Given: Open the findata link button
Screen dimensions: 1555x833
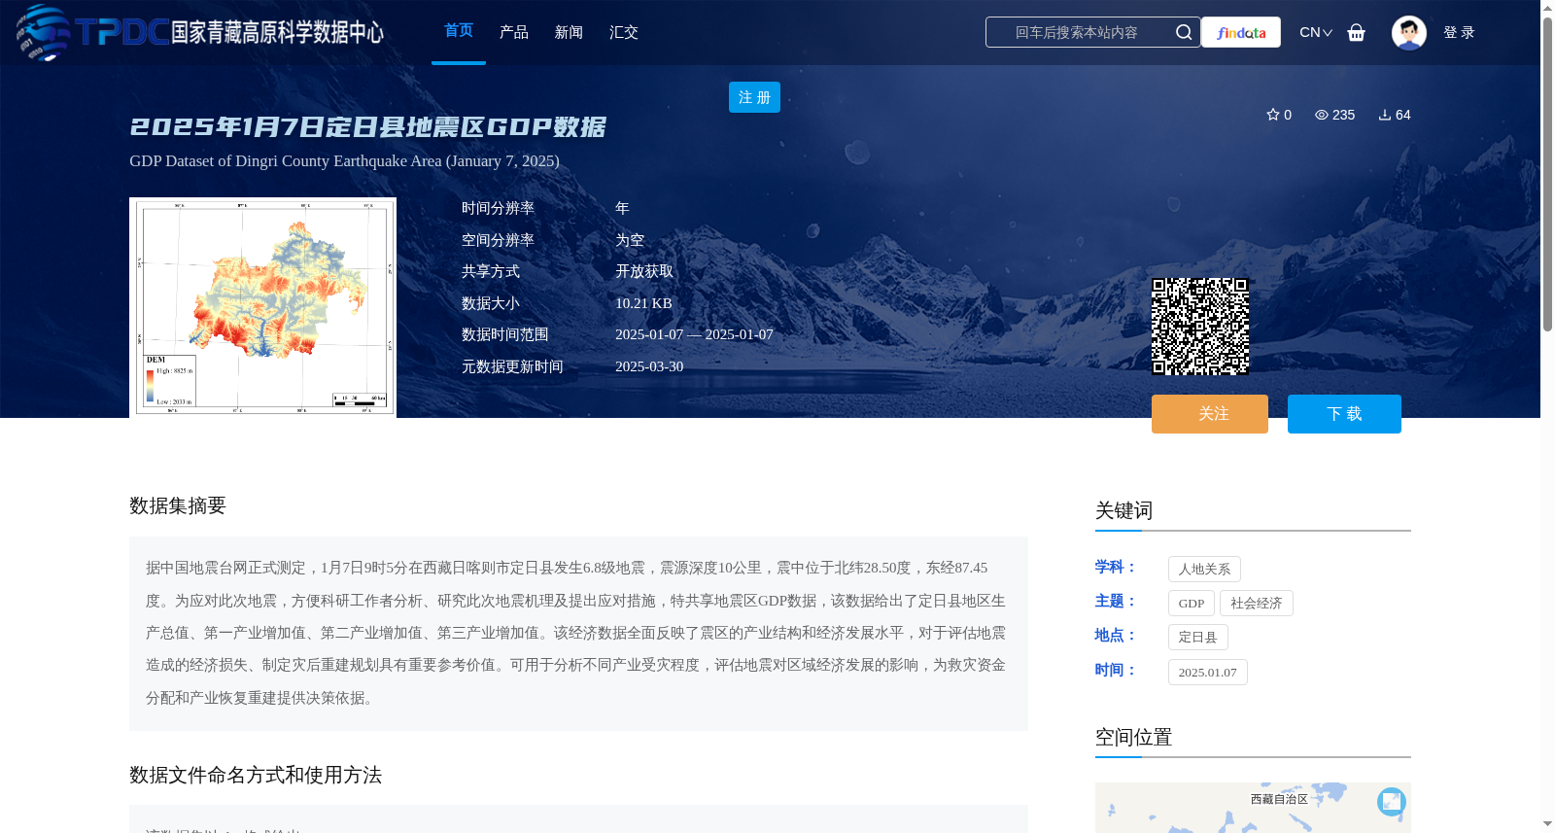Looking at the screenshot, I should tap(1240, 32).
